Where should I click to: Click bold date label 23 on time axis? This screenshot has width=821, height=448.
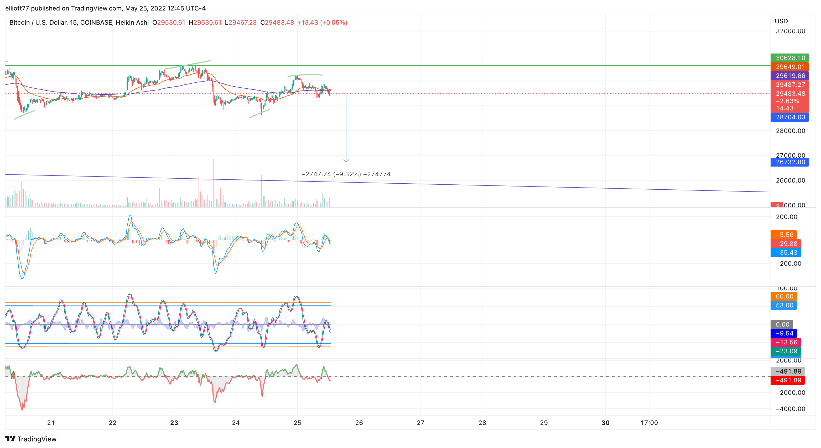pos(174,423)
